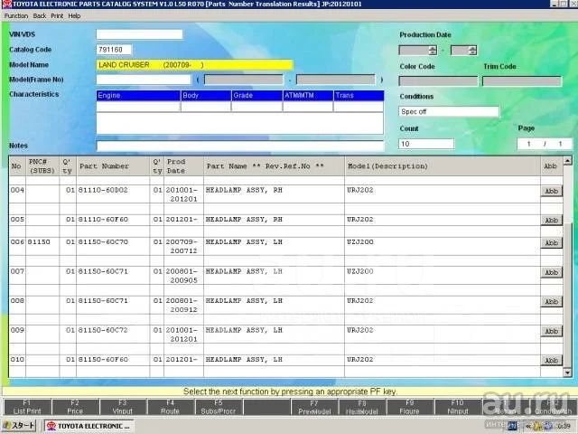The width and height of the screenshot is (578, 434).
Task: Click the Trans characteristics column header
Action: 359,96
